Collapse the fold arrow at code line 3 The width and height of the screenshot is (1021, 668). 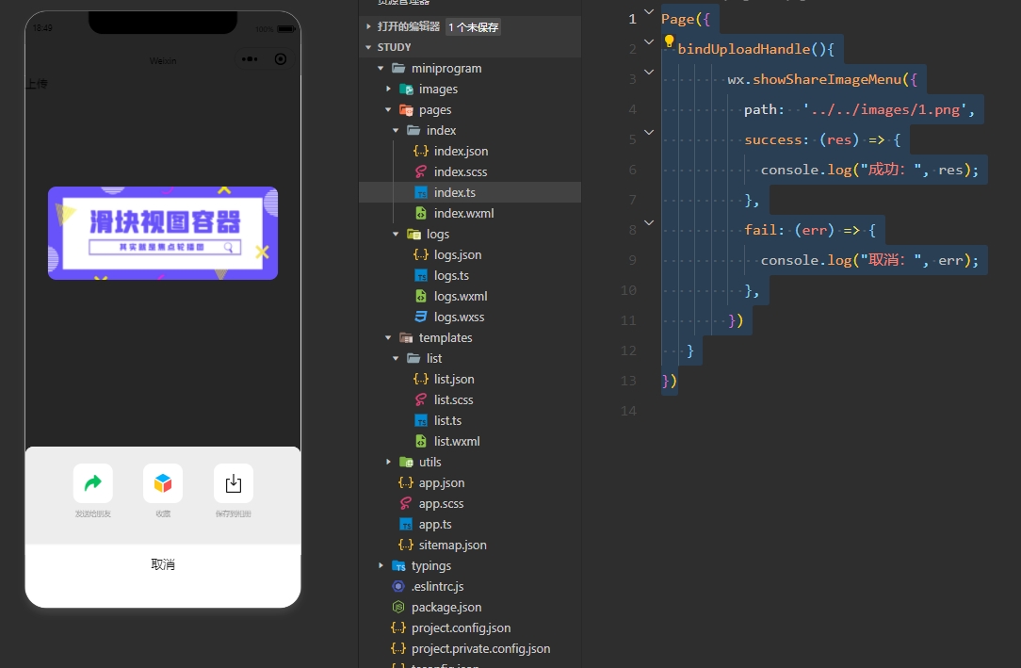[x=649, y=72]
